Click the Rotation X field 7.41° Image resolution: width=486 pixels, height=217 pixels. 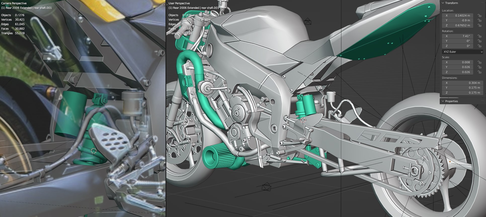tap(458, 36)
